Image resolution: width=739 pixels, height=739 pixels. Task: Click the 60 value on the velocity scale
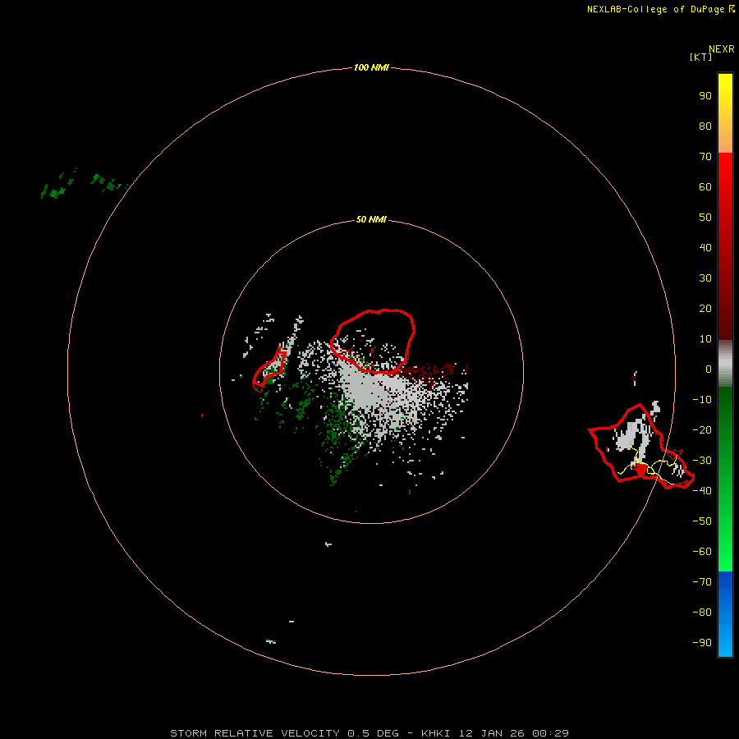705,186
